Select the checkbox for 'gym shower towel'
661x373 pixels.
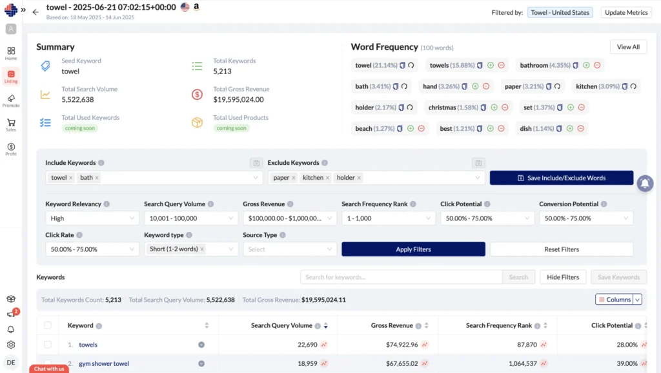pyautogui.click(x=47, y=363)
